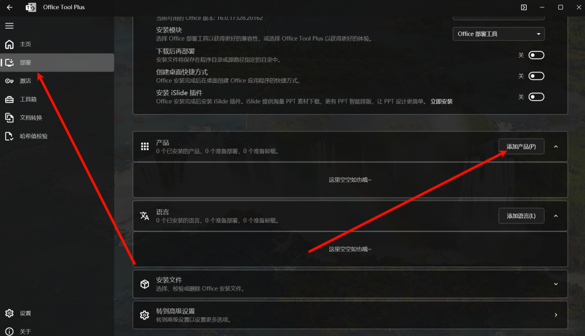Enable 创建桌面快捷方式 switch

(x=536, y=76)
